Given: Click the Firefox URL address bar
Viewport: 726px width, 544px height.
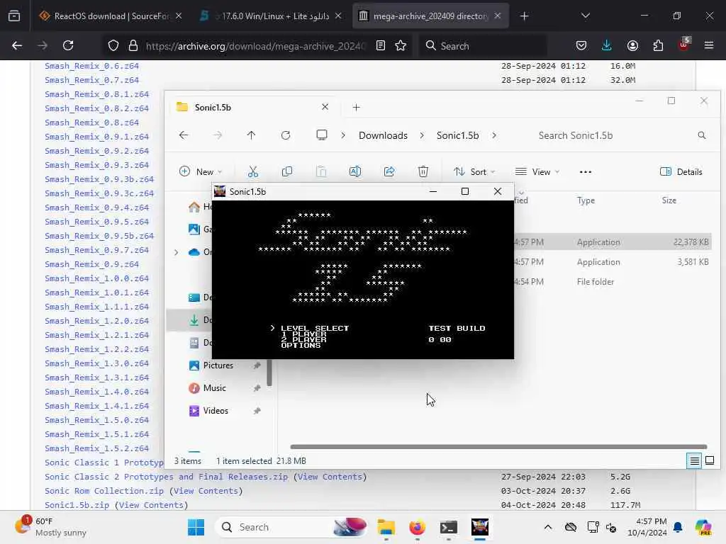Looking at the screenshot, I should [x=255, y=46].
